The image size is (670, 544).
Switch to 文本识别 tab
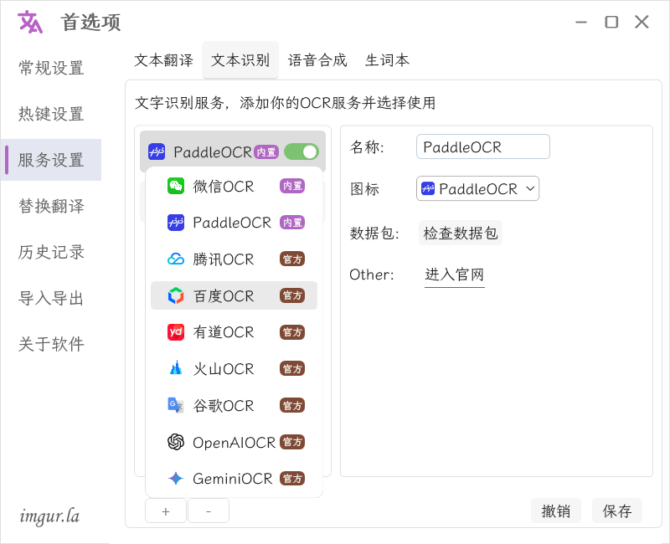(x=240, y=60)
